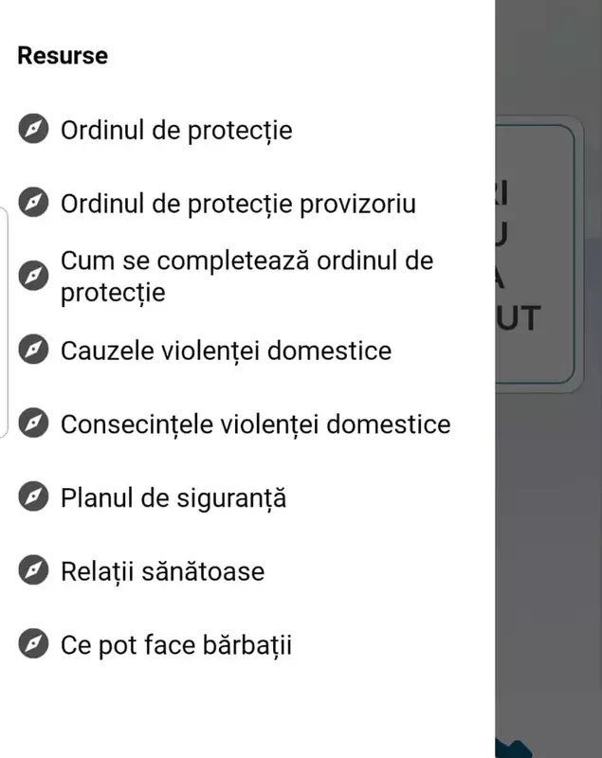The image size is (602, 758).
Task: Click compass icon beside Cum se completează
Action: (x=33, y=276)
